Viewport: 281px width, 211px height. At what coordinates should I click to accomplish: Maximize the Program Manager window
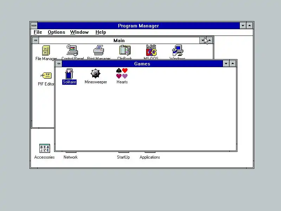pos(249,26)
